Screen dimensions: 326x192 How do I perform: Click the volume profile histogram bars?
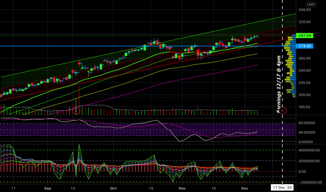click(x=290, y=66)
